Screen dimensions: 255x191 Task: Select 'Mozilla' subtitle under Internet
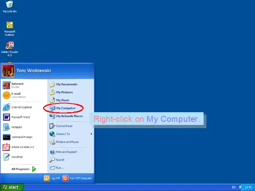[15, 87]
